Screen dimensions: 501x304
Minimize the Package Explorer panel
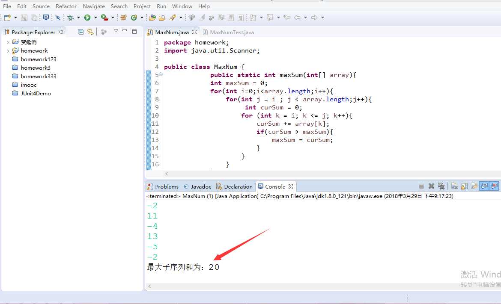click(125, 31)
